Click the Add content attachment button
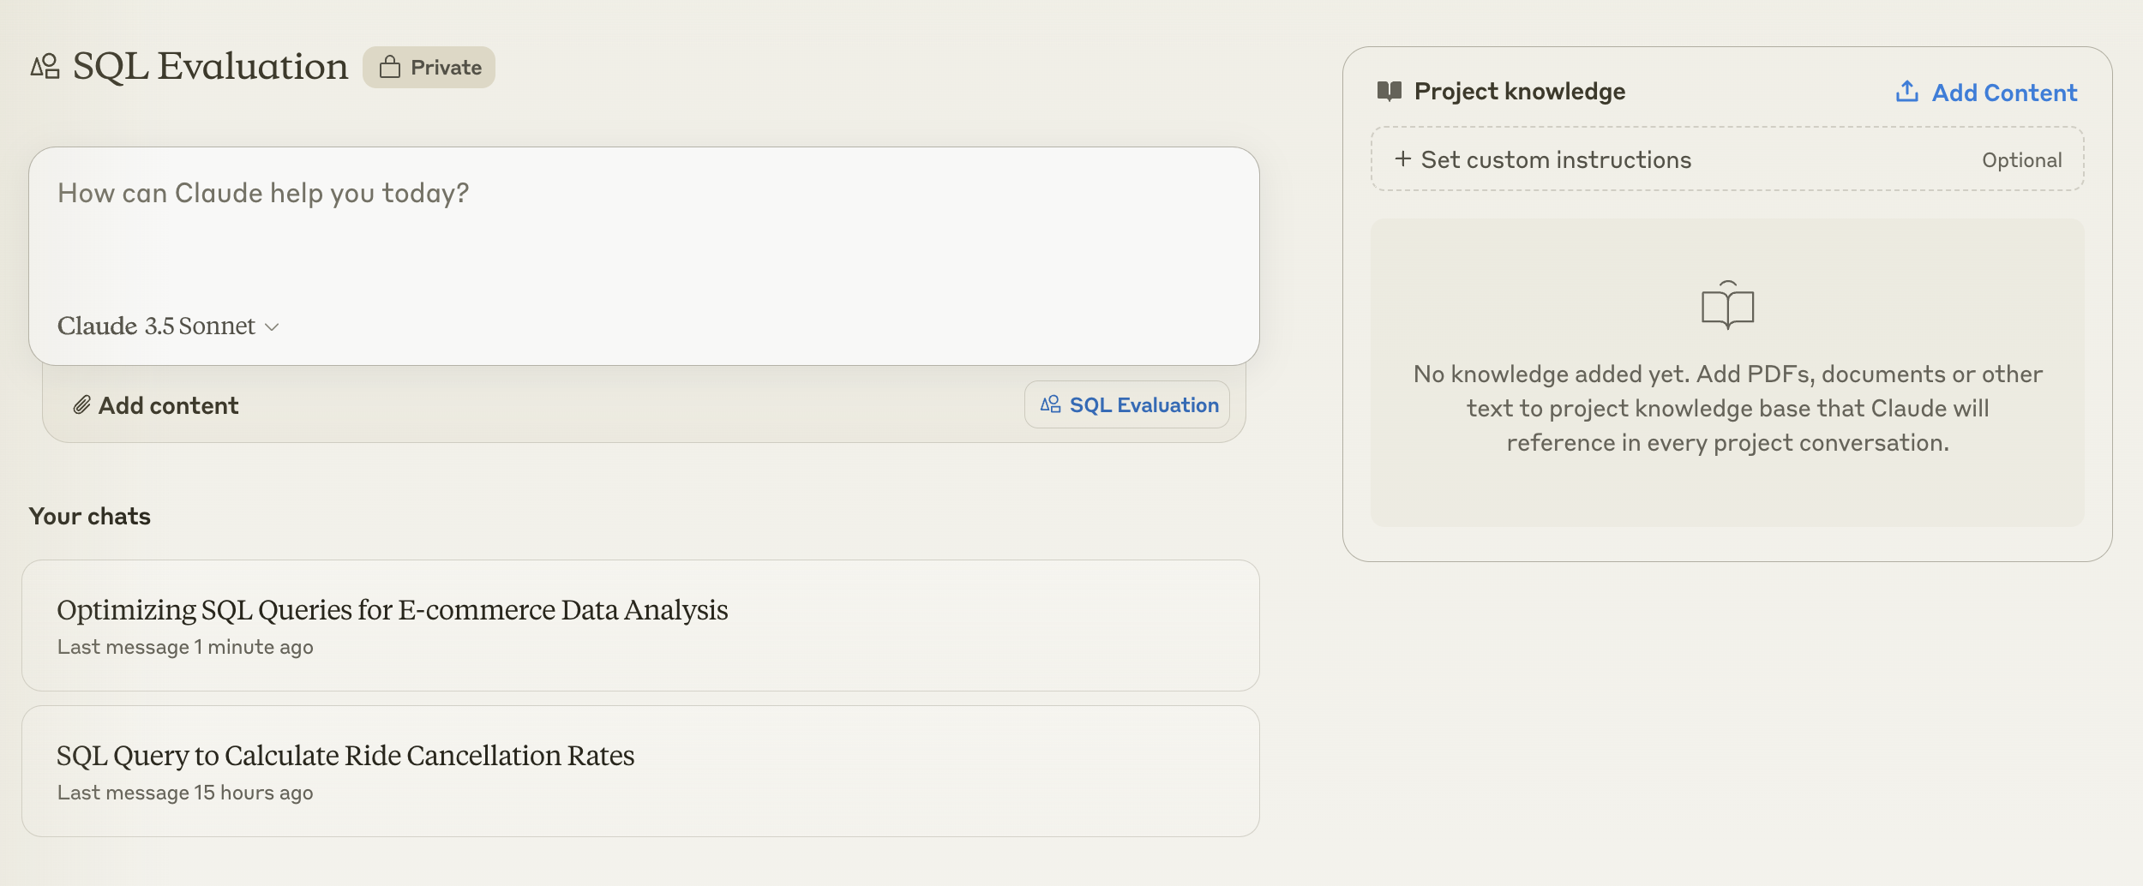The height and width of the screenshot is (886, 2143). (x=156, y=405)
